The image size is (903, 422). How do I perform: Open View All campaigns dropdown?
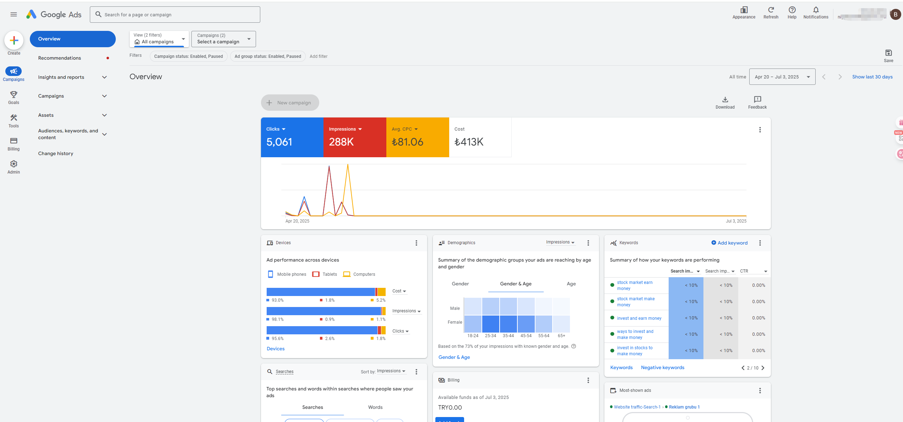point(159,39)
